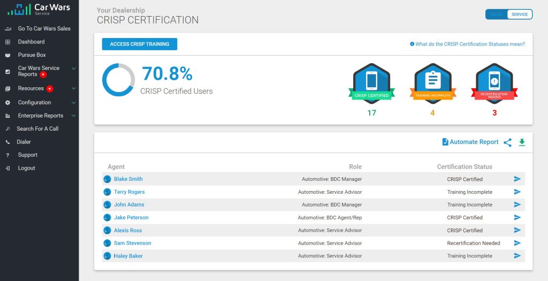Click the send arrow for Blake Smith
The height and width of the screenshot is (281, 548).
click(x=517, y=179)
